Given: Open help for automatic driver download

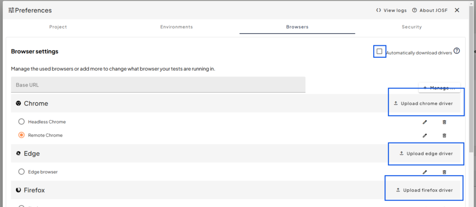Looking at the screenshot, I should coord(456,51).
